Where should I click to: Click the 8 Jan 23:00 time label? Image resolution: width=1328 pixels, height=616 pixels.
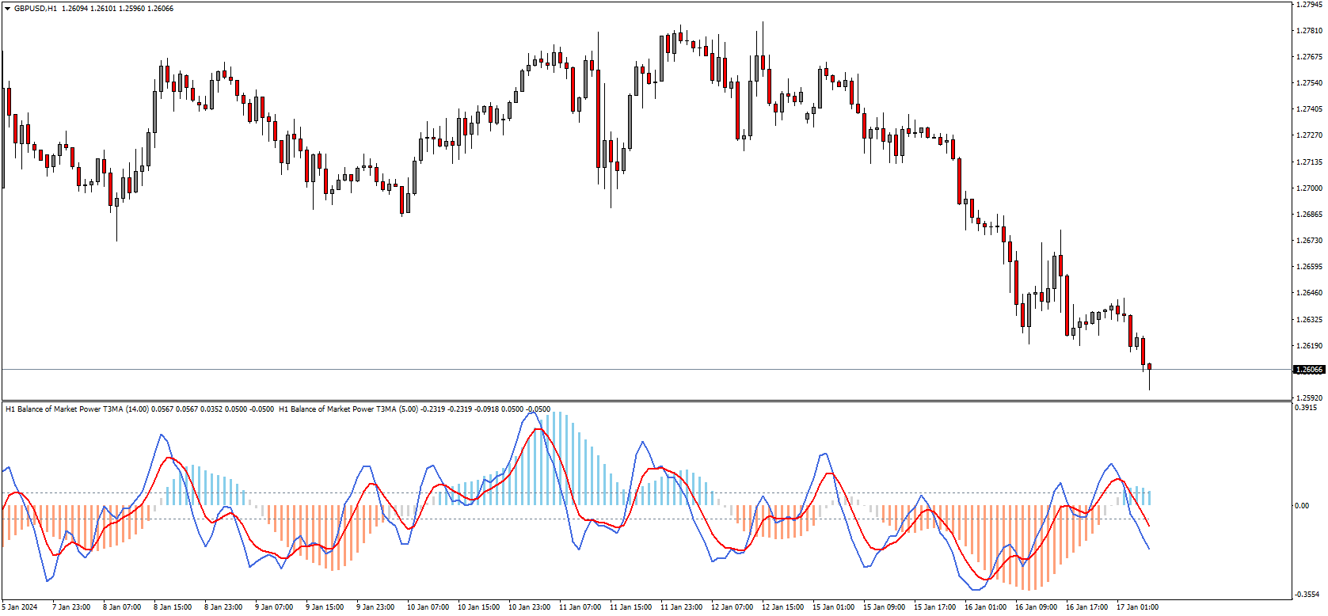click(223, 607)
